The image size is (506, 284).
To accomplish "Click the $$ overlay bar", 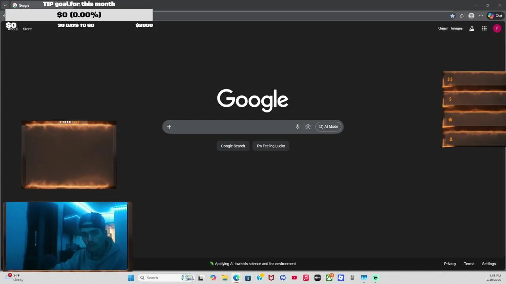I will [x=474, y=79].
